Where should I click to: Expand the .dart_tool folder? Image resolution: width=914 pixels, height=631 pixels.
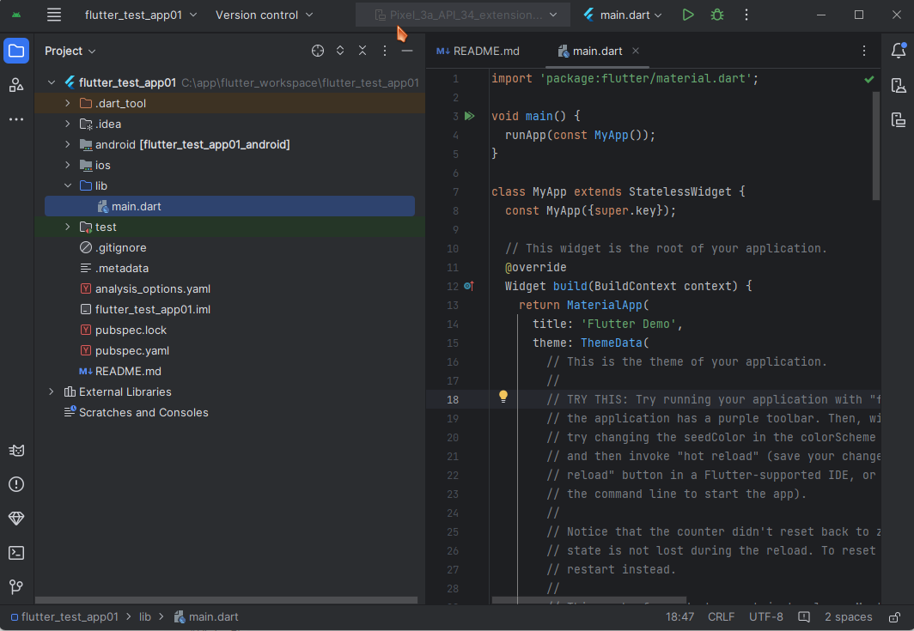point(68,103)
